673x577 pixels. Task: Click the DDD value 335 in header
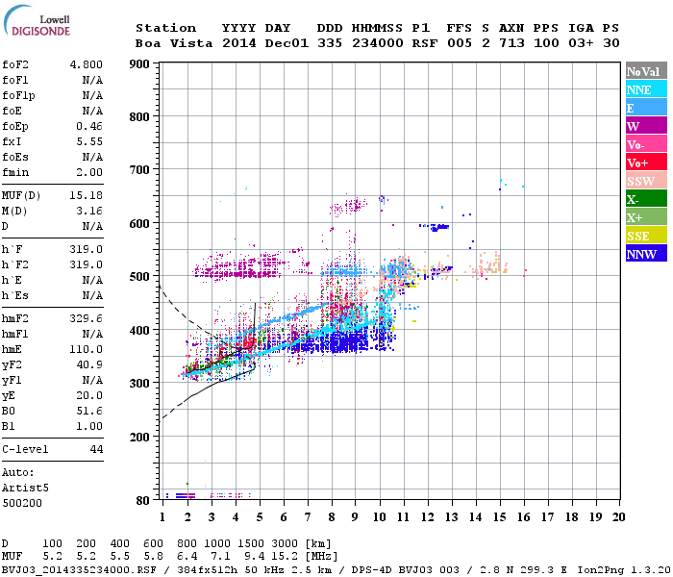pyautogui.click(x=330, y=44)
